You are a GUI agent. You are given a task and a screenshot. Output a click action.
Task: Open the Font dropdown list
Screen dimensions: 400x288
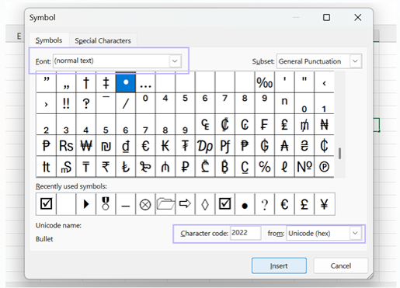[175, 61]
